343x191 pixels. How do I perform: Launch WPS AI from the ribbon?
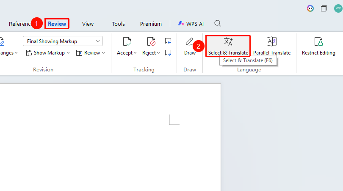click(191, 24)
